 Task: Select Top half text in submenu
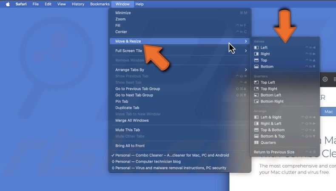(x=264, y=60)
